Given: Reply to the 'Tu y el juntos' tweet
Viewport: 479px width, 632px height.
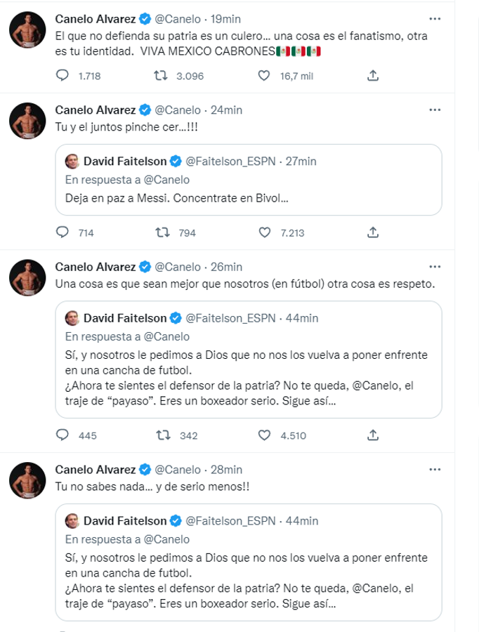Looking at the screenshot, I should [x=62, y=232].
